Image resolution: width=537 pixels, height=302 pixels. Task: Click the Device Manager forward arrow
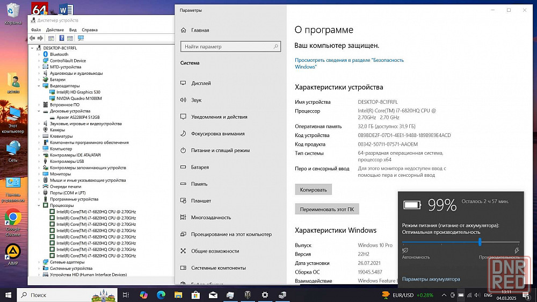tap(40, 38)
